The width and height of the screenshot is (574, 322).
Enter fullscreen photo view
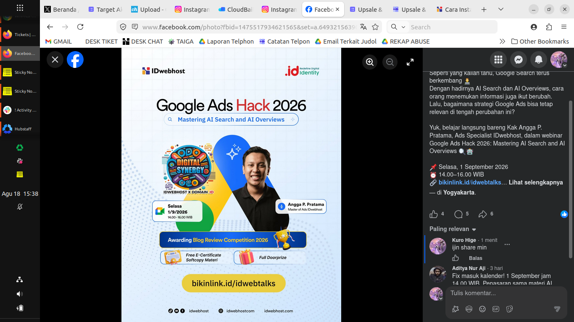[x=410, y=62]
